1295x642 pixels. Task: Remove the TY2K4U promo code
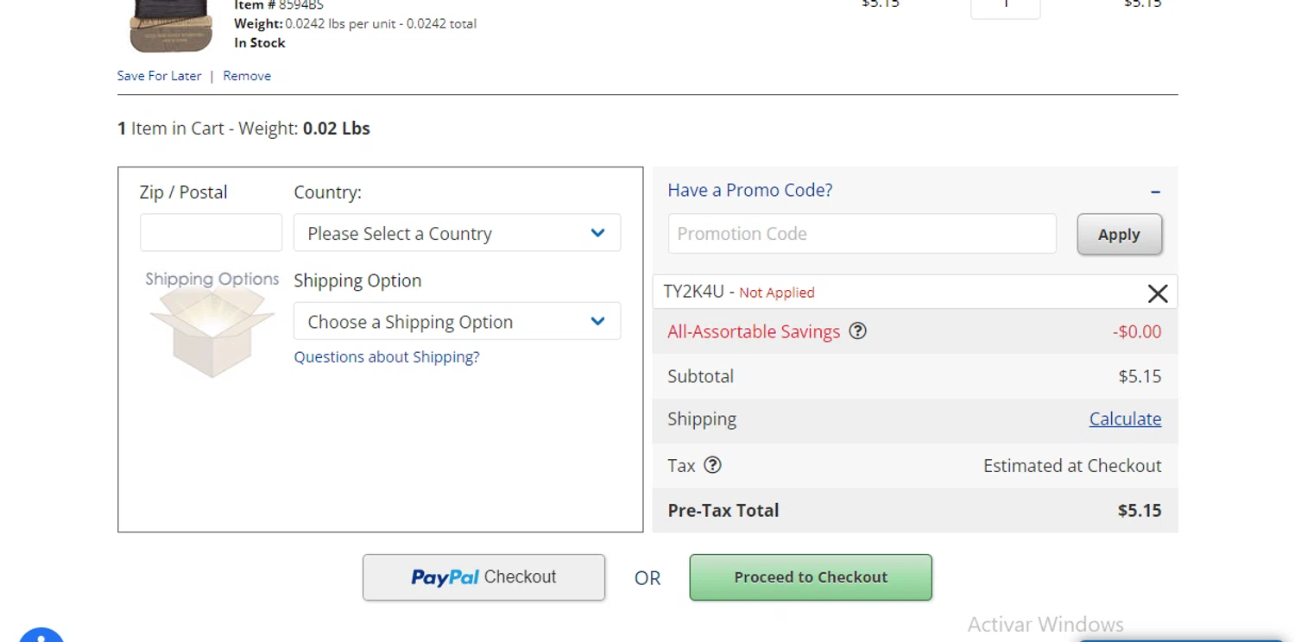1157,293
